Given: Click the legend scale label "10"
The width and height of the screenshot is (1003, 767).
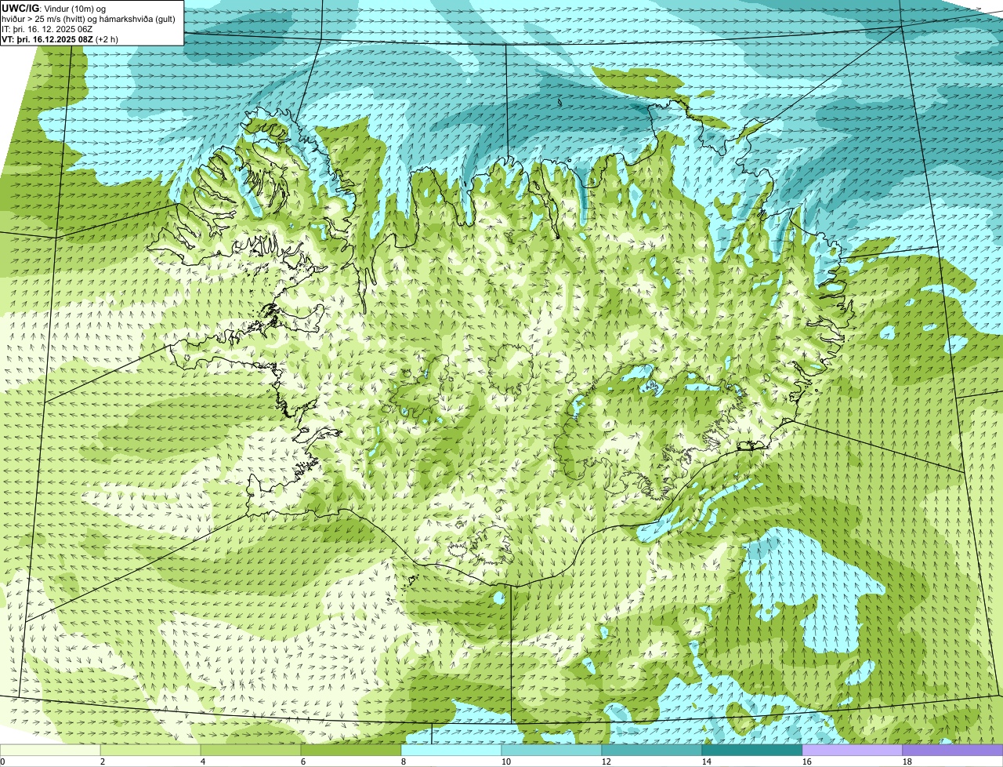Looking at the screenshot, I should pyautogui.click(x=506, y=762).
